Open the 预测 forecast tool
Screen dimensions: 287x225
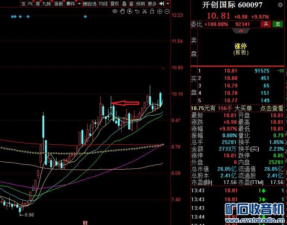coord(141,3)
